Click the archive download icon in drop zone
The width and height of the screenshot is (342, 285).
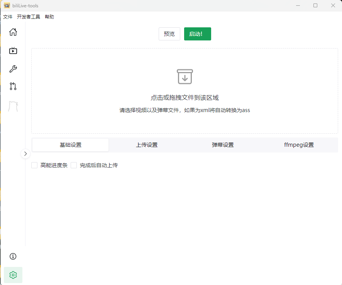point(185,77)
